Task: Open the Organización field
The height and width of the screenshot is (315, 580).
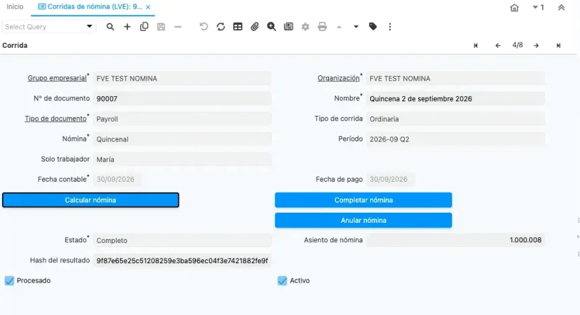Action: click(x=455, y=78)
